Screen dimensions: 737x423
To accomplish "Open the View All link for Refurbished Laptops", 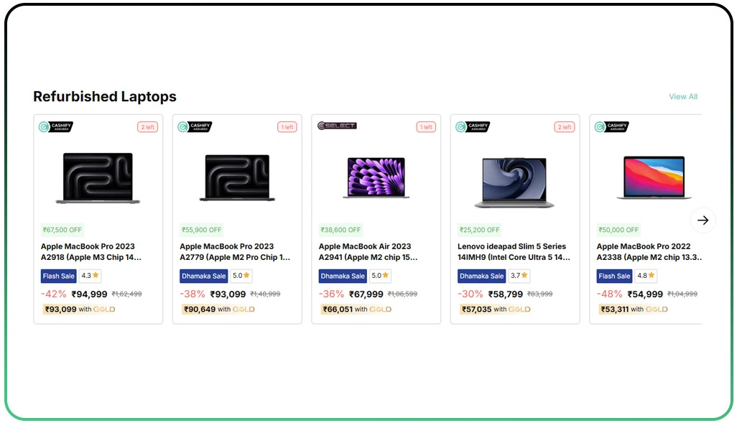I will [x=682, y=96].
